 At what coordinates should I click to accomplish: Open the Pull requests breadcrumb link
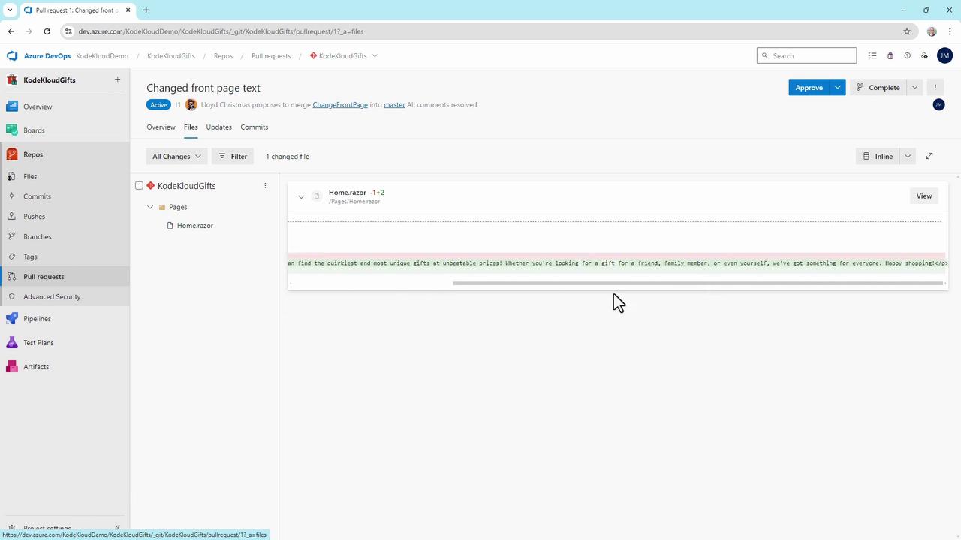point(271,56)
